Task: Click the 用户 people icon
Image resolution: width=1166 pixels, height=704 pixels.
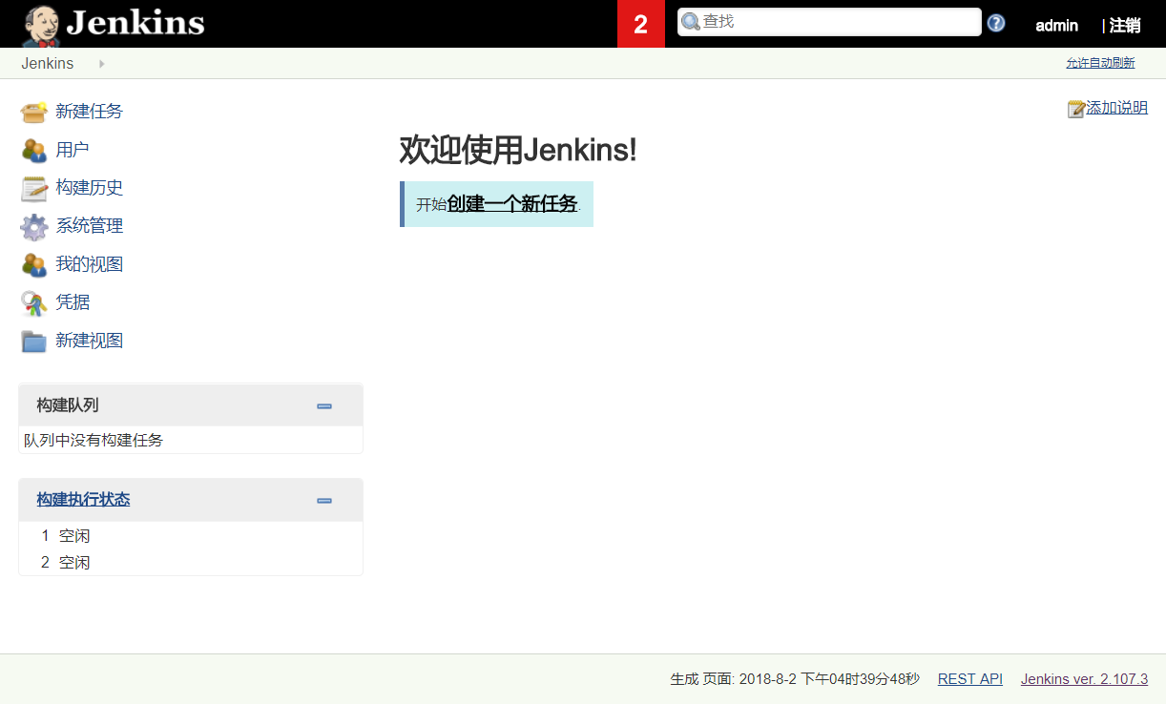Action: tap(34, 150)
